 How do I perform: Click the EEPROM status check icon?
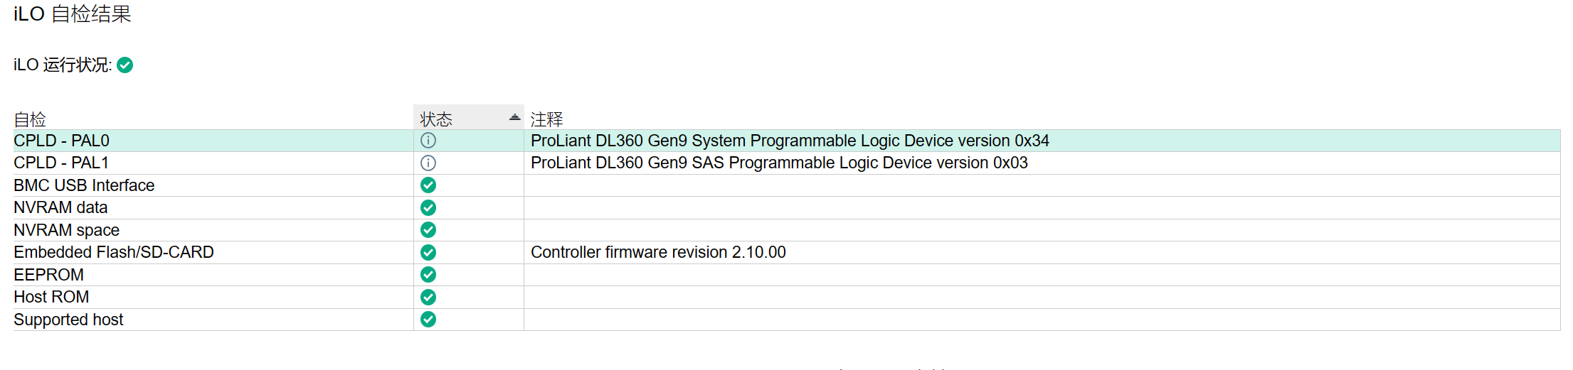tap(428, 275)
